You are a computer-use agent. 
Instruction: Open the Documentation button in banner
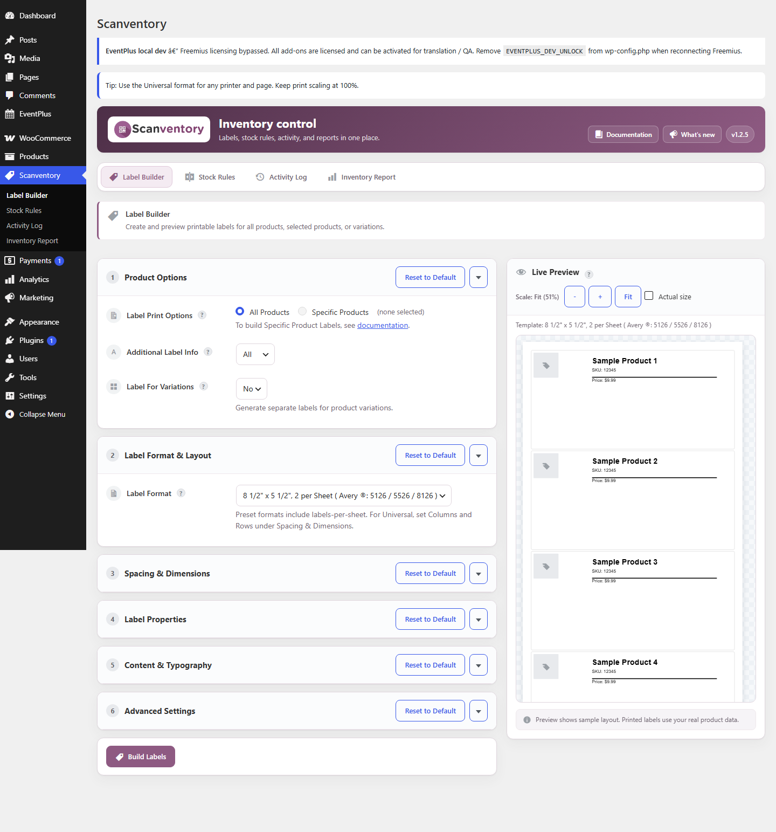coord(623,135)
